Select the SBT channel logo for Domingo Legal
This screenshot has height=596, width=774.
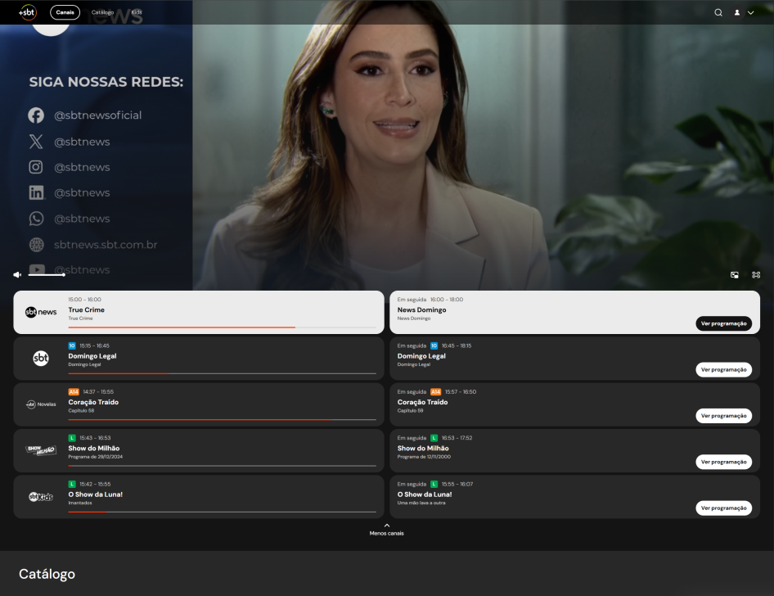tap(41, 358)
